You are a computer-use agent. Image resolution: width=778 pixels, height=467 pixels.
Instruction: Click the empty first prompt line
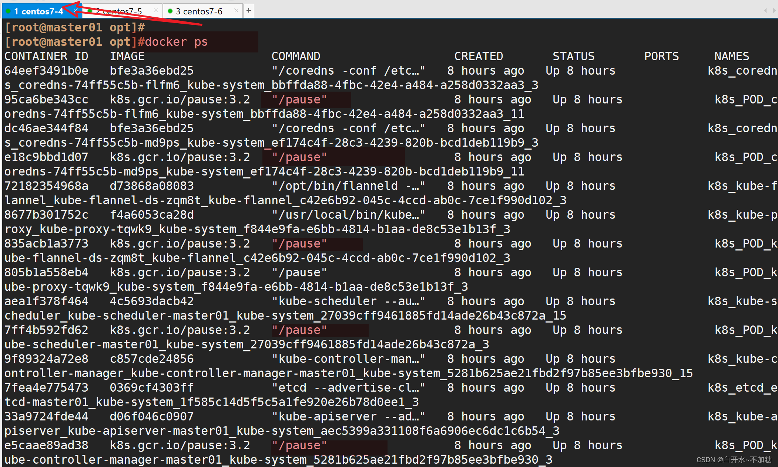(x=74, y=27)
